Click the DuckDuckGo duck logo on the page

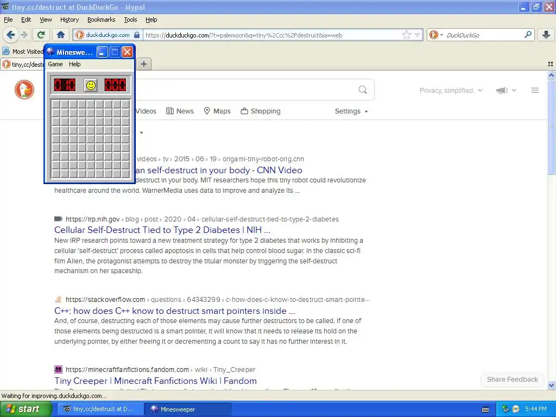[x=24, y=90]
